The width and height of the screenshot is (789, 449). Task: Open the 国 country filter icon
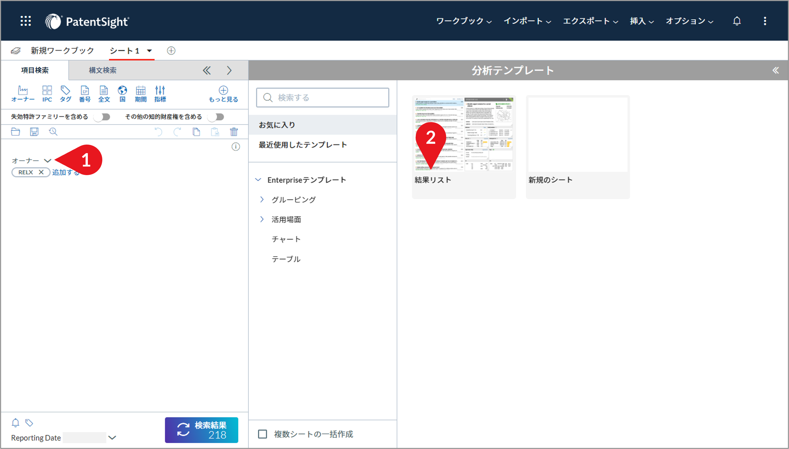tap(122, 93)
